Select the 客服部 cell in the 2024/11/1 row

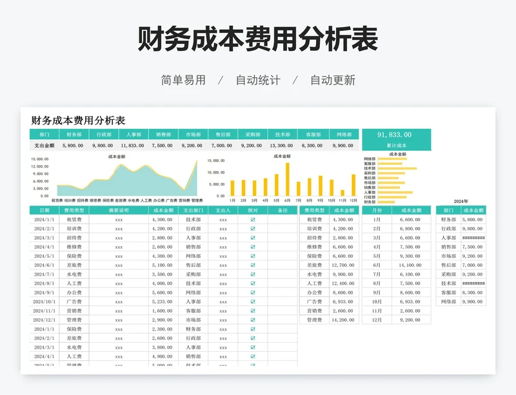193,311
